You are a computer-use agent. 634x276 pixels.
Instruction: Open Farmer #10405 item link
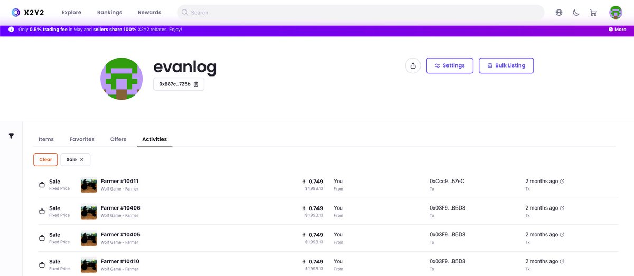click(x=120, y=234)
